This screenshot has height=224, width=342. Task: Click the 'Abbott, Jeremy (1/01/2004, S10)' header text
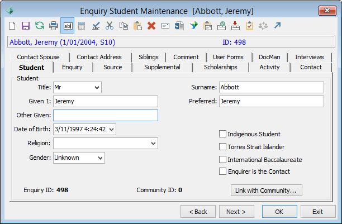63,42
